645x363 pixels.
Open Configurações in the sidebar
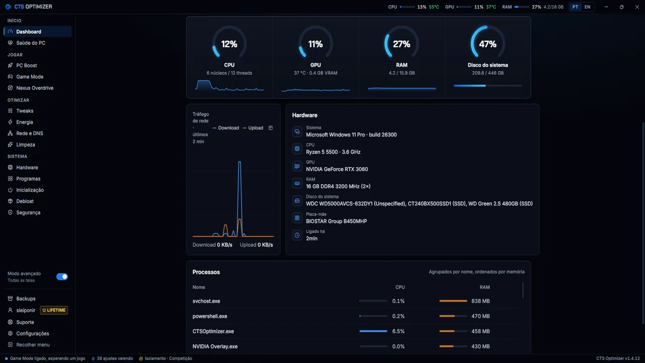click(x=38, y=333)
